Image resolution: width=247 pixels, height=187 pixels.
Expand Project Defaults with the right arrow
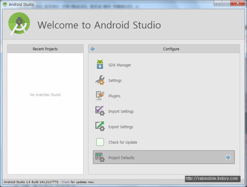pyautogui.click(x=228, y=157)
